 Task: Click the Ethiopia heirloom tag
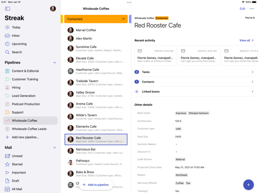199,113
